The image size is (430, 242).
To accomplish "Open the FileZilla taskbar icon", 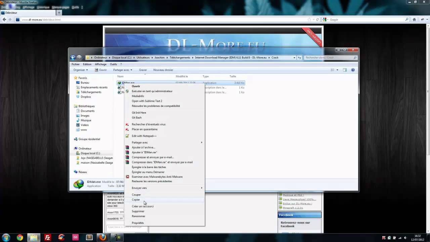I will 48,238.
